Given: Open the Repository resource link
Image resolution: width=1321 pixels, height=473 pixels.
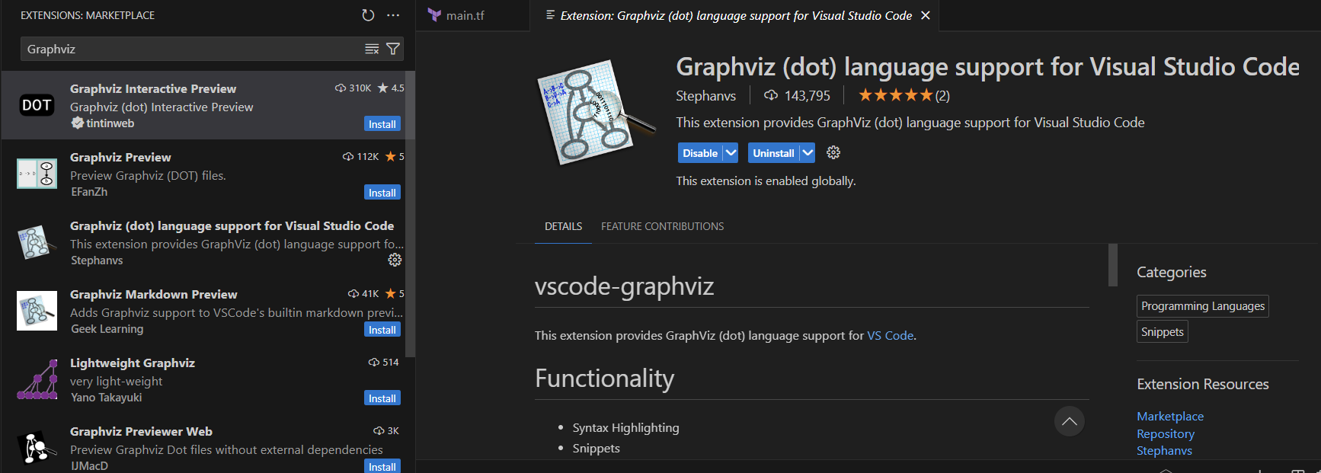Looking at the screenshot, I should coord(1166,433).
